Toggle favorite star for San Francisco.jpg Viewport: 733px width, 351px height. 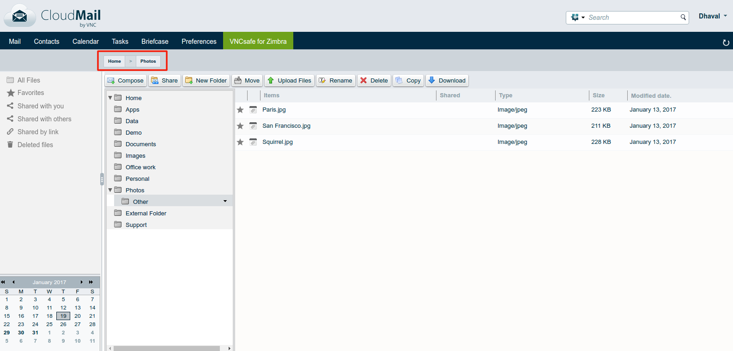240,126
